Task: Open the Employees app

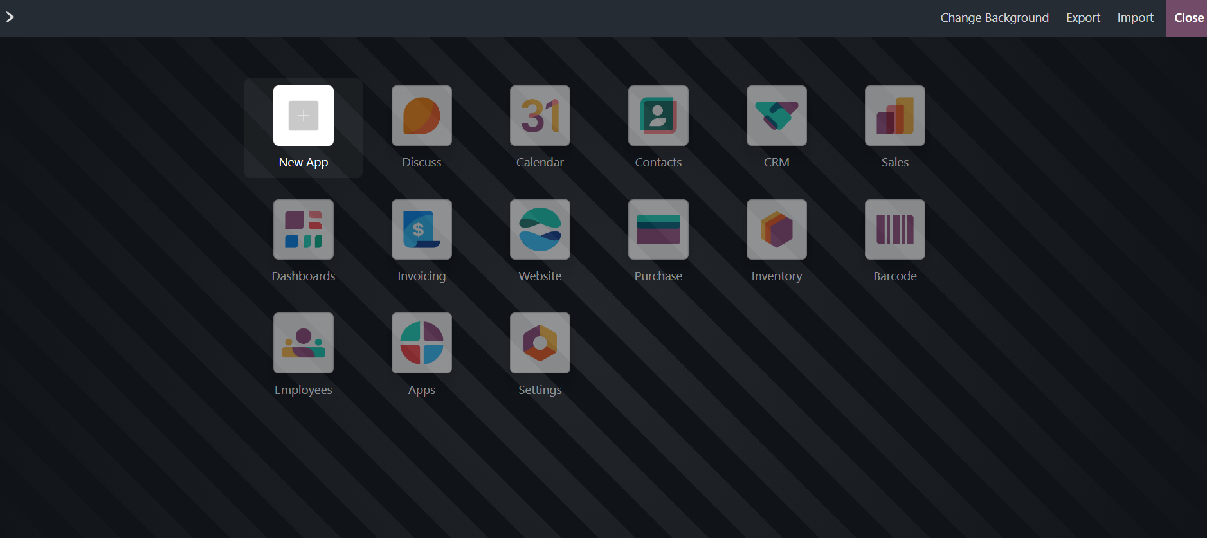Action: (303, 343)
